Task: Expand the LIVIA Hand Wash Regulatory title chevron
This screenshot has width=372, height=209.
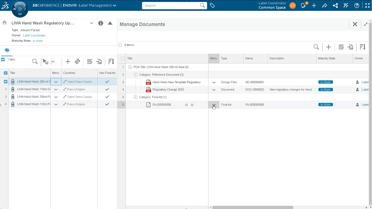Action: click(x=91, y=23)
